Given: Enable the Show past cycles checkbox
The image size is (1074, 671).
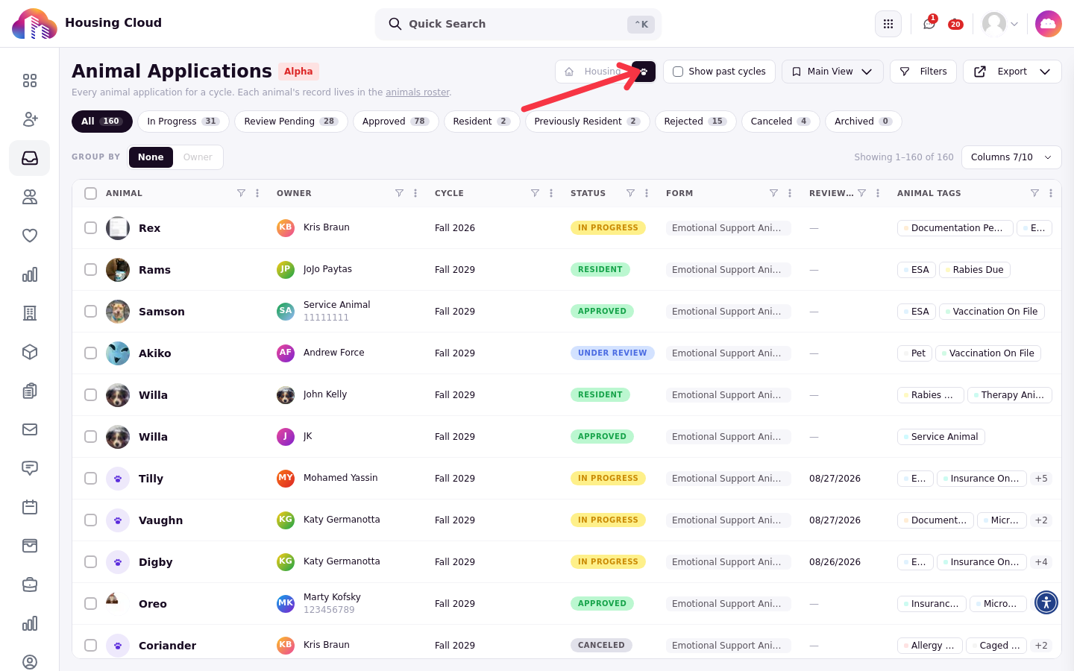Looking at the screenshot, I should [x=678, y=72].
